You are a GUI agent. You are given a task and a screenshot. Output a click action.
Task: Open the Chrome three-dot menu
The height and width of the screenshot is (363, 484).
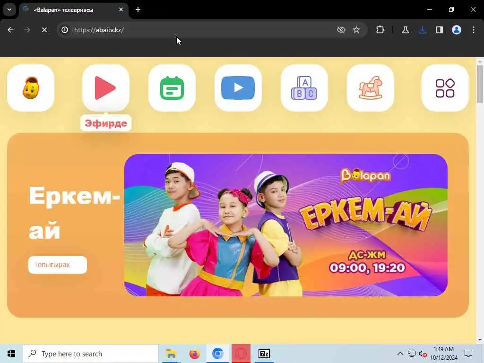[x=474, y=30]
